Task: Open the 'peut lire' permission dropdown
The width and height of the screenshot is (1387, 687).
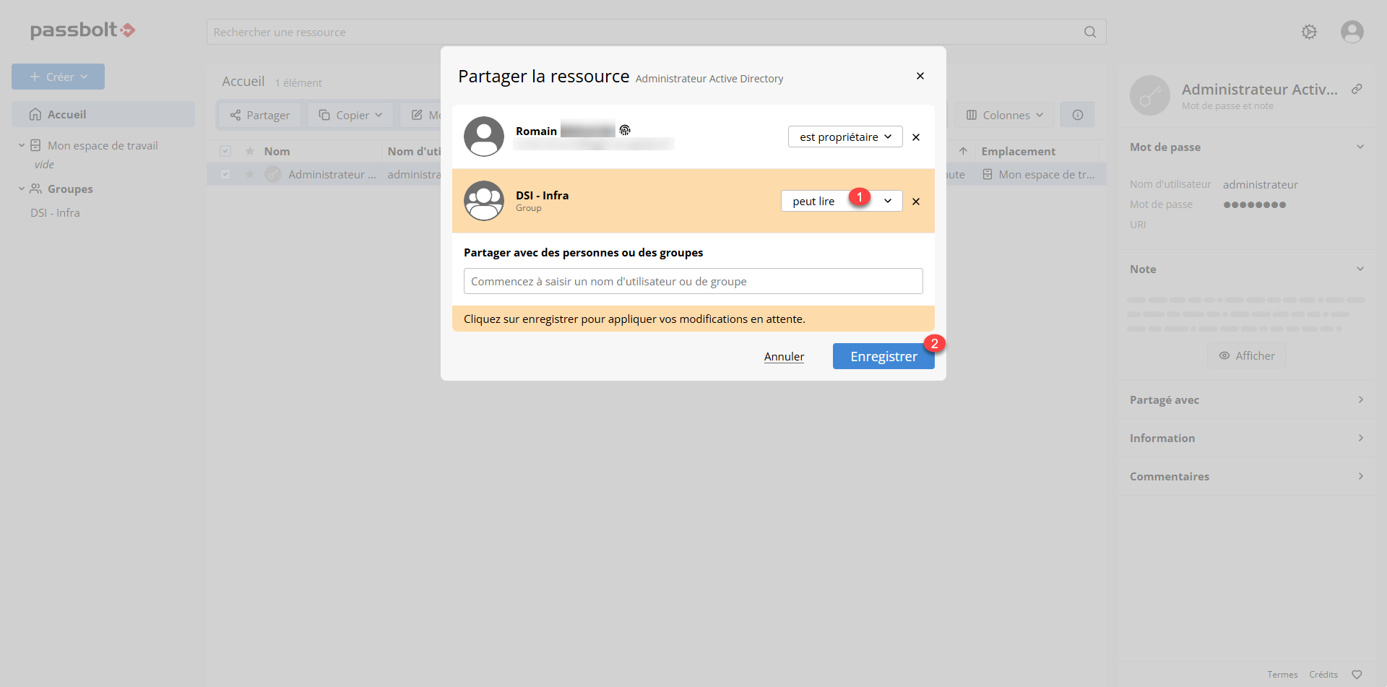Action: point(841,202)
